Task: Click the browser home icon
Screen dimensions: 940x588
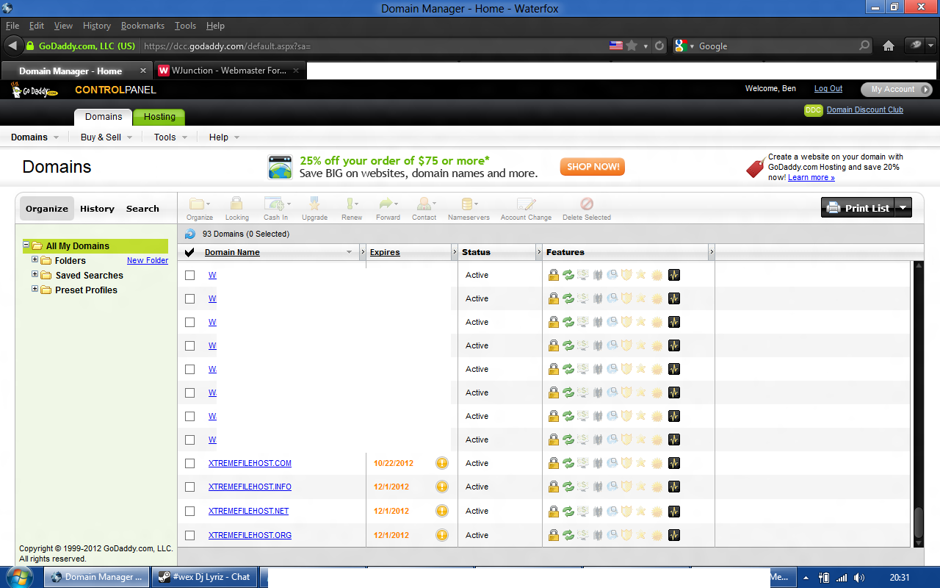Action: tap(889, 46)
